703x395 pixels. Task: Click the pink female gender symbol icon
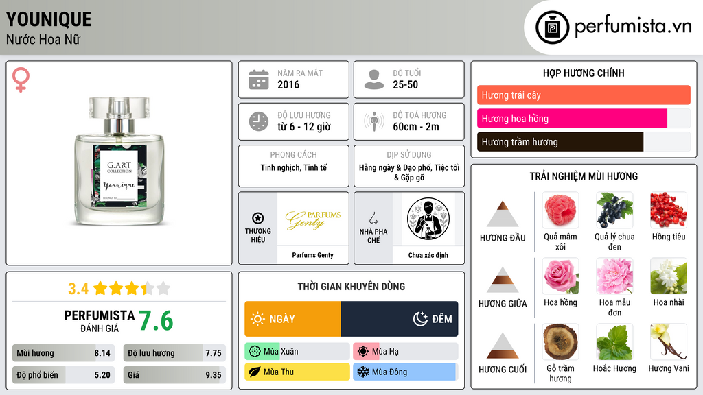click(21, 80)
